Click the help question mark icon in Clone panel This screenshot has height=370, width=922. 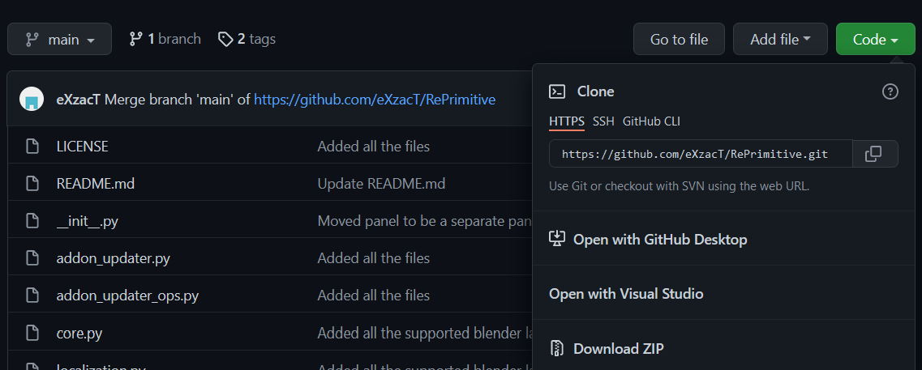[890, 91]
